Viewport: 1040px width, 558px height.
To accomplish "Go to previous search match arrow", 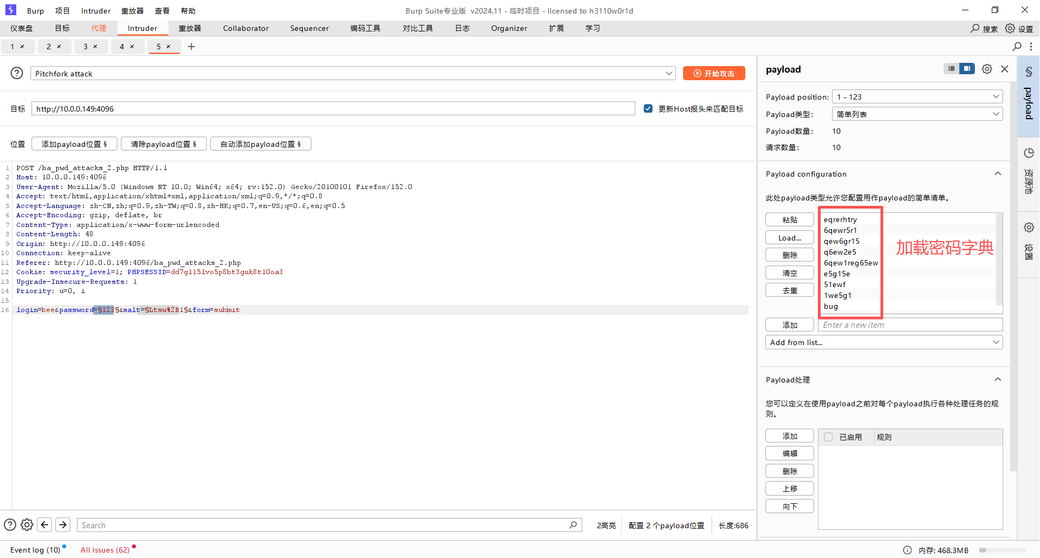I will [x=45, y=525].
